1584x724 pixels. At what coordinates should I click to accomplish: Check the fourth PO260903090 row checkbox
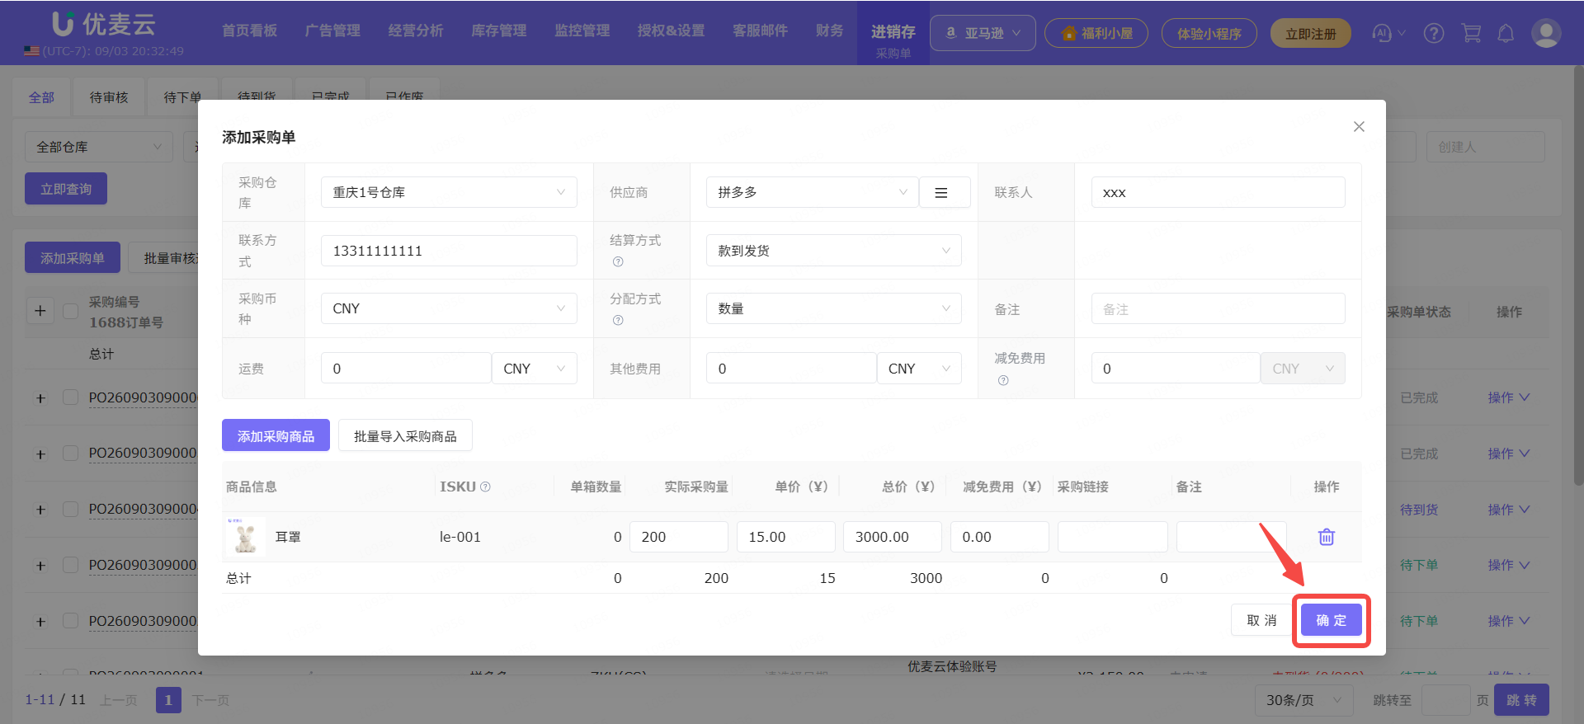pyautogui.click(x=71, y=565)
